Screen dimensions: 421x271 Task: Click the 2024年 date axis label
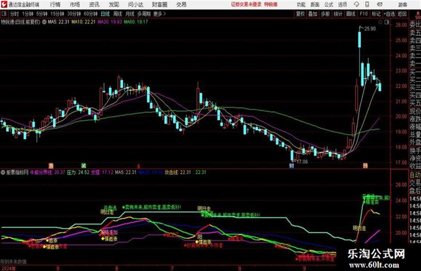coord(8,268)
